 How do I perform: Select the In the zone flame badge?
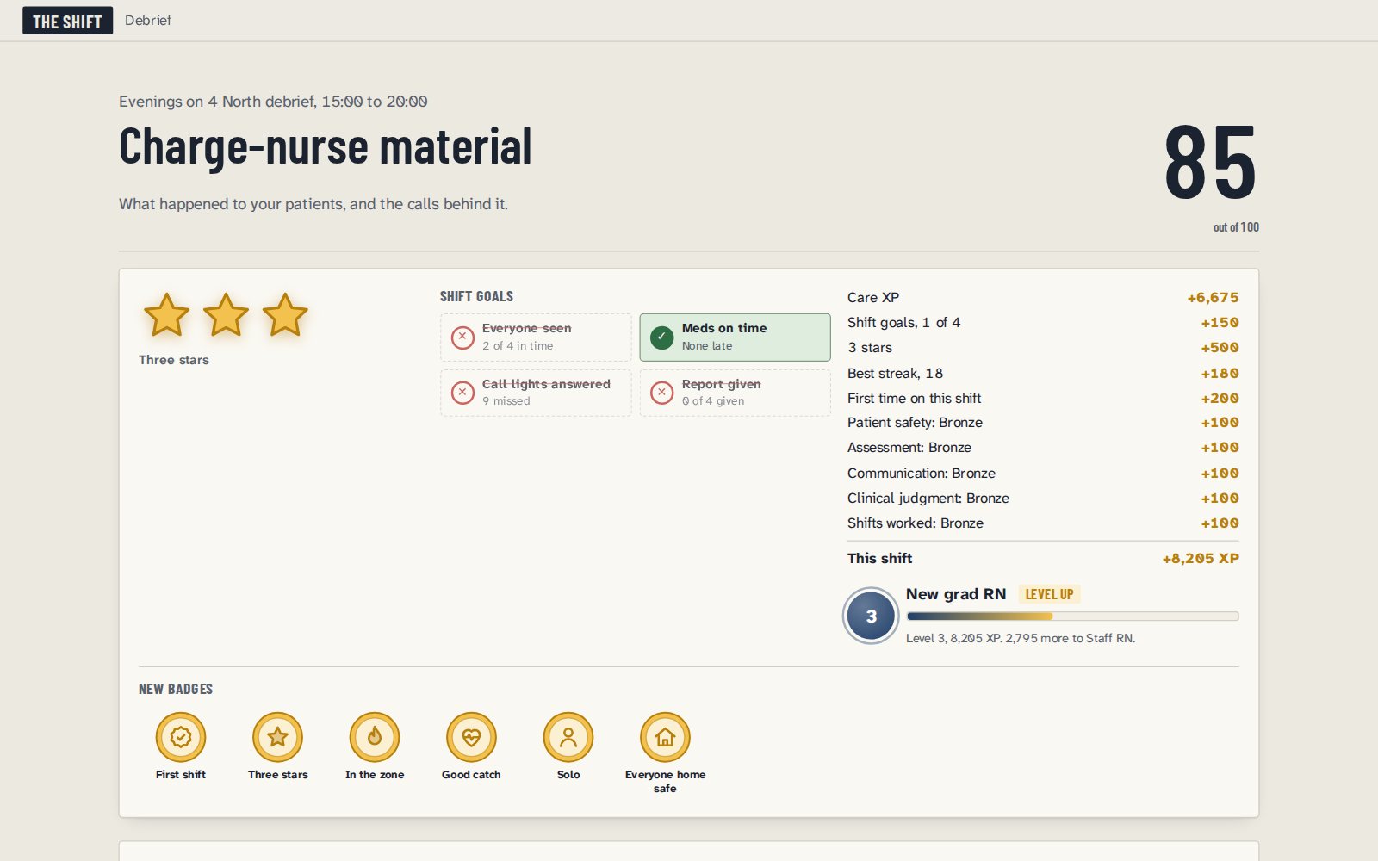click(375, 737)
